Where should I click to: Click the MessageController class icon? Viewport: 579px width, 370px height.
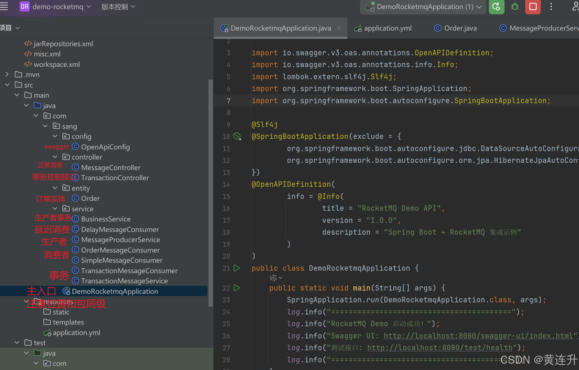(75, 167)
